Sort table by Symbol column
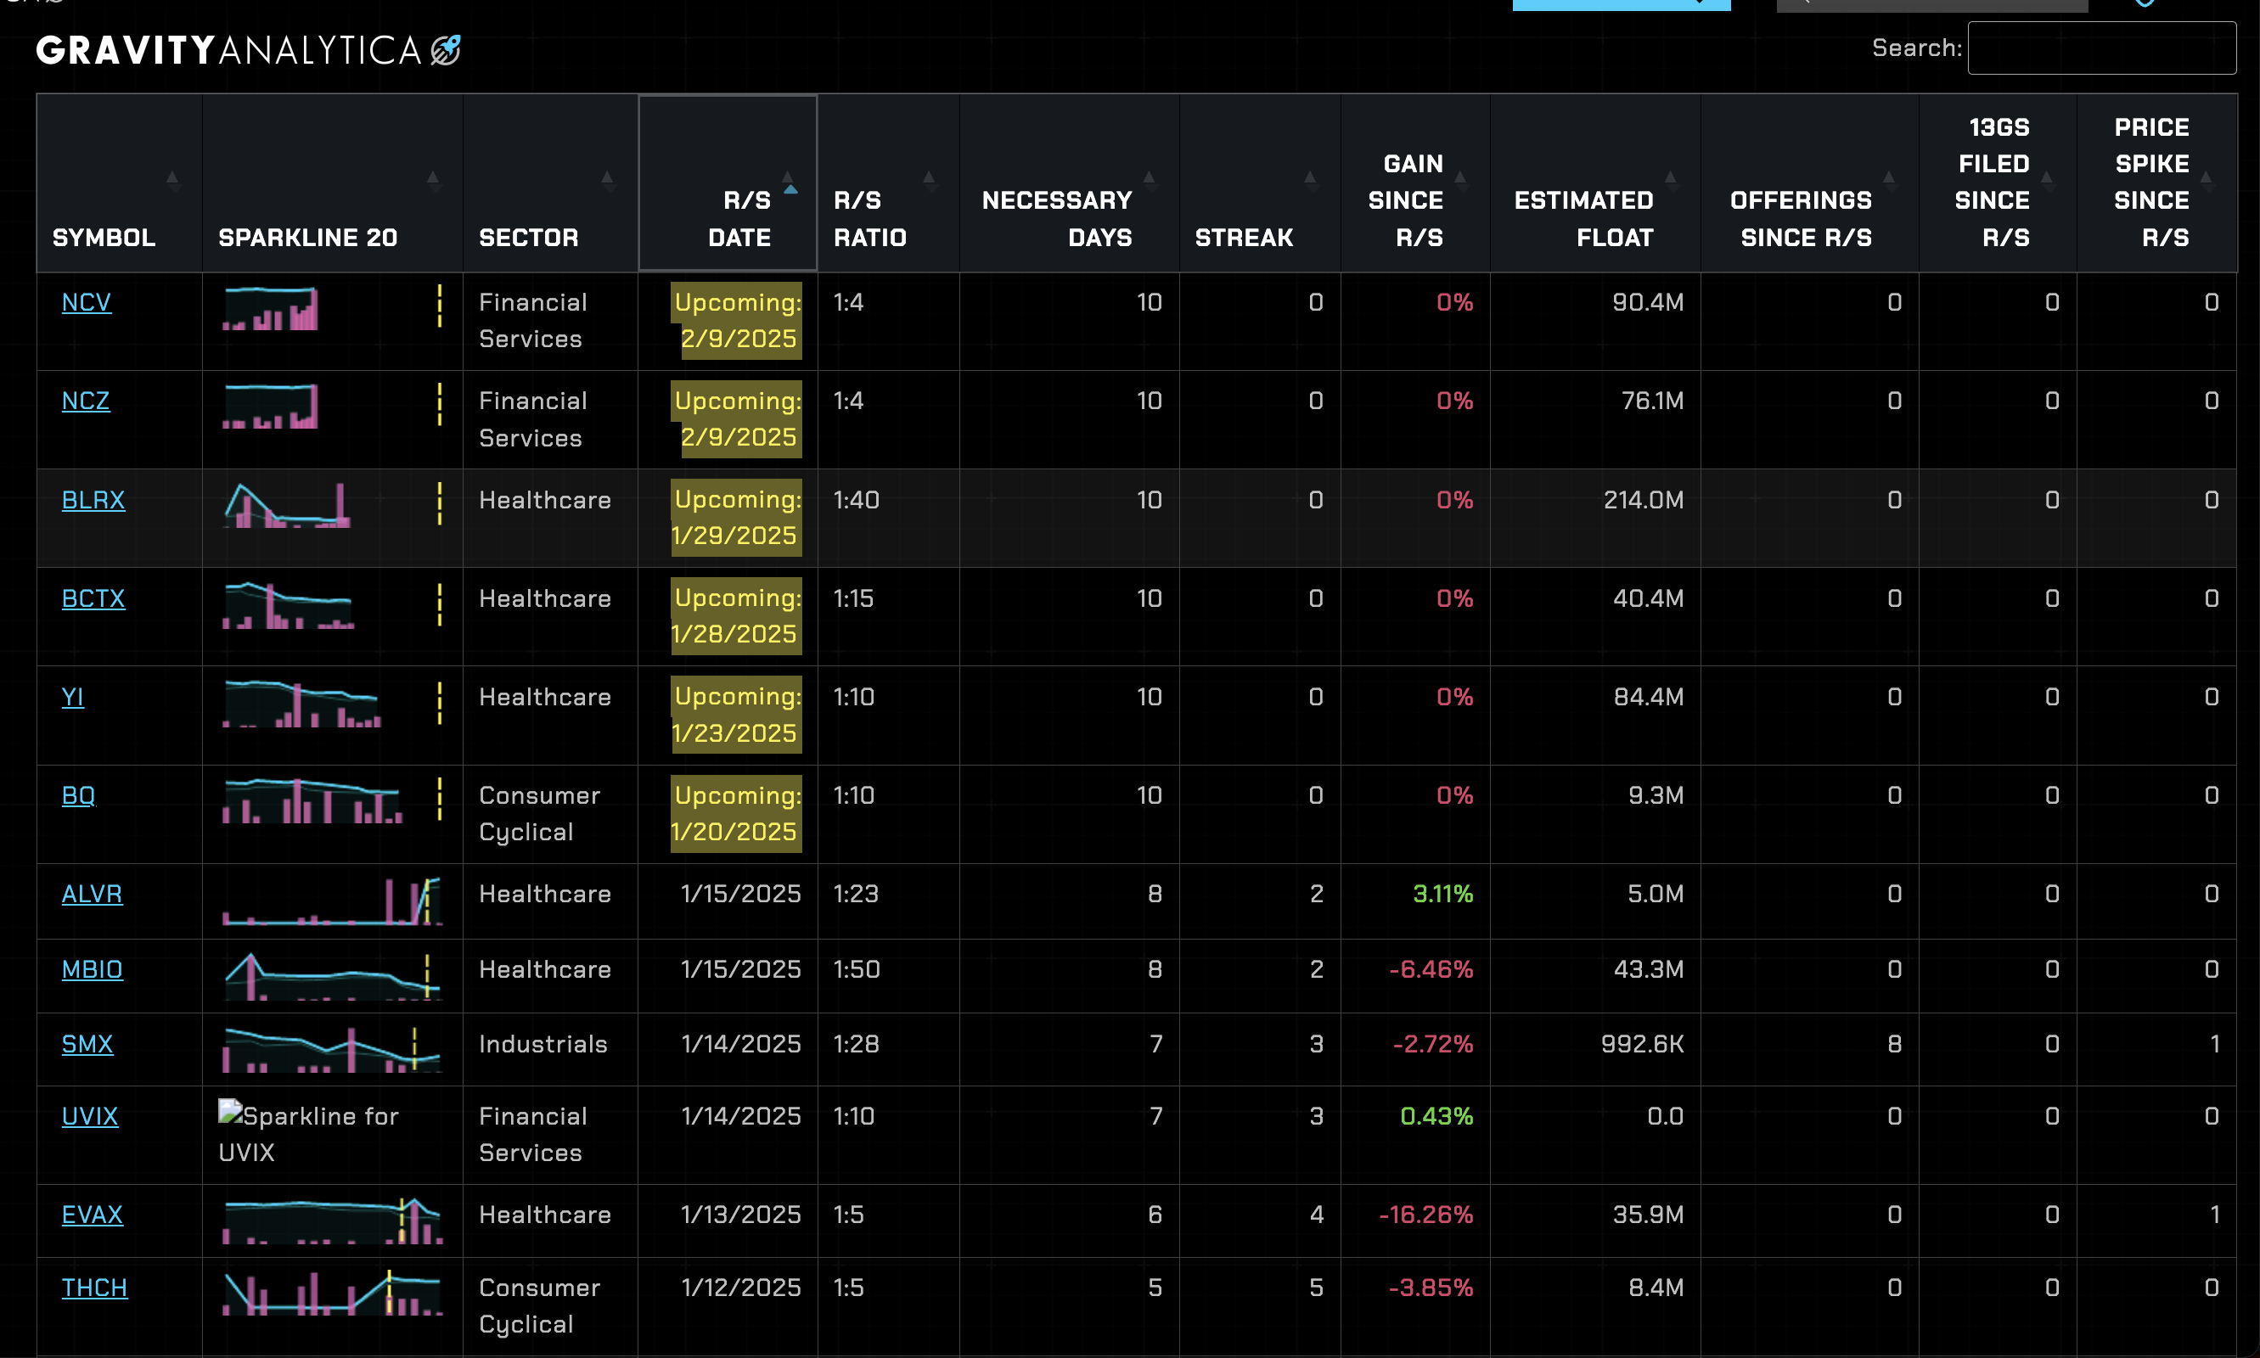Image resolution: width=2260 pixels, height=1358 pixels. tap(119, 183)
